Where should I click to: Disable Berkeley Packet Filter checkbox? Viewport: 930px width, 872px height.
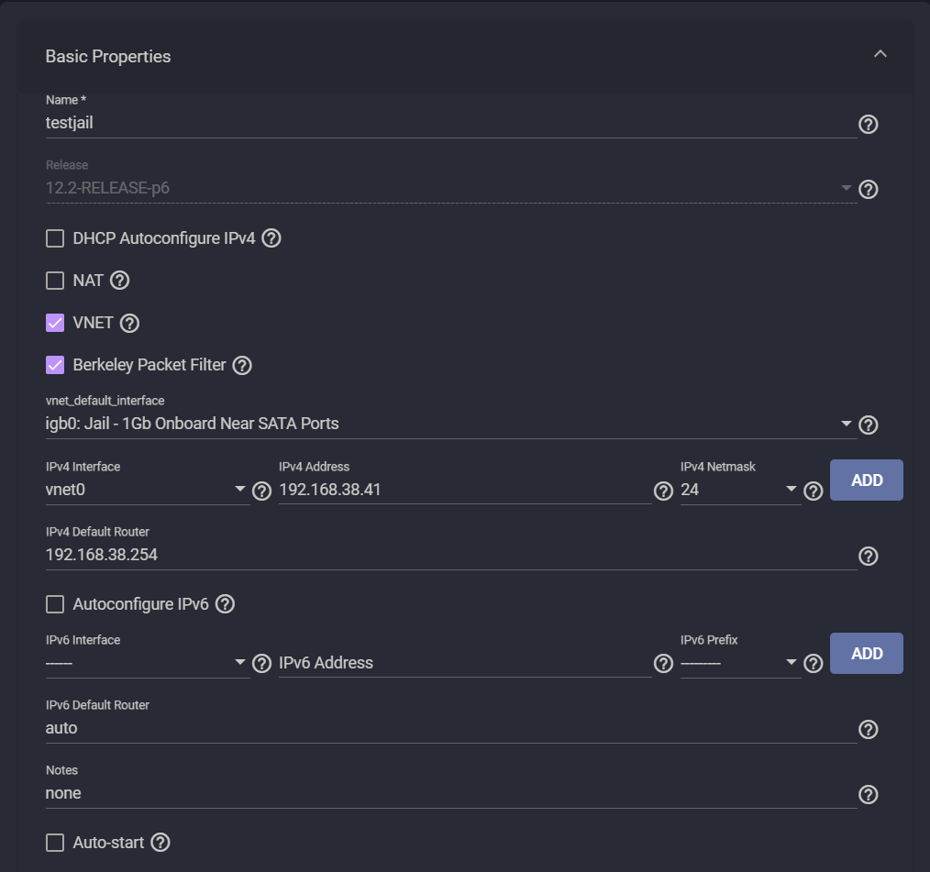click(55, 365)
